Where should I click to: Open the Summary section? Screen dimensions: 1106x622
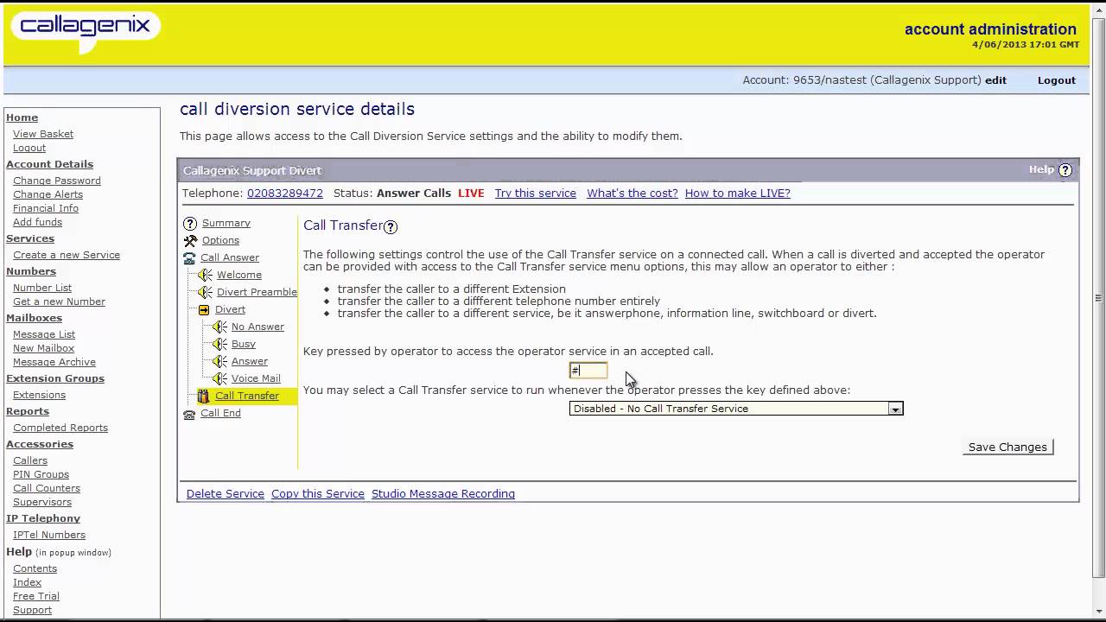pos(226,223)
